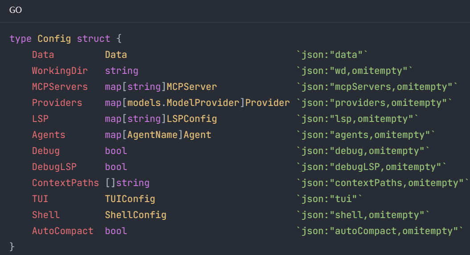Click the ContextPaths field name

[x=65, y=183]
